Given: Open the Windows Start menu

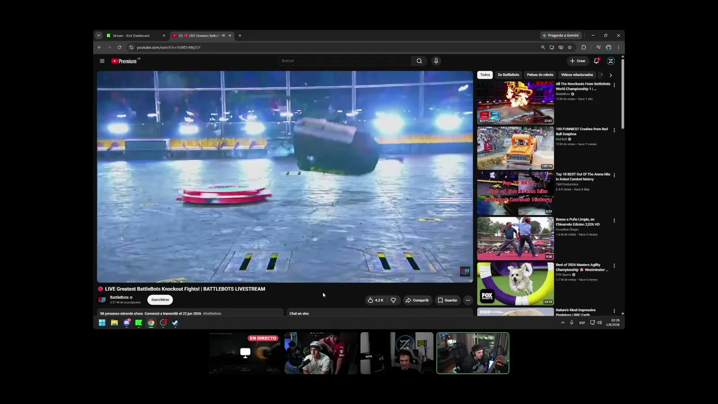Looking at the screenshot, I should click(x=102, y=323).
